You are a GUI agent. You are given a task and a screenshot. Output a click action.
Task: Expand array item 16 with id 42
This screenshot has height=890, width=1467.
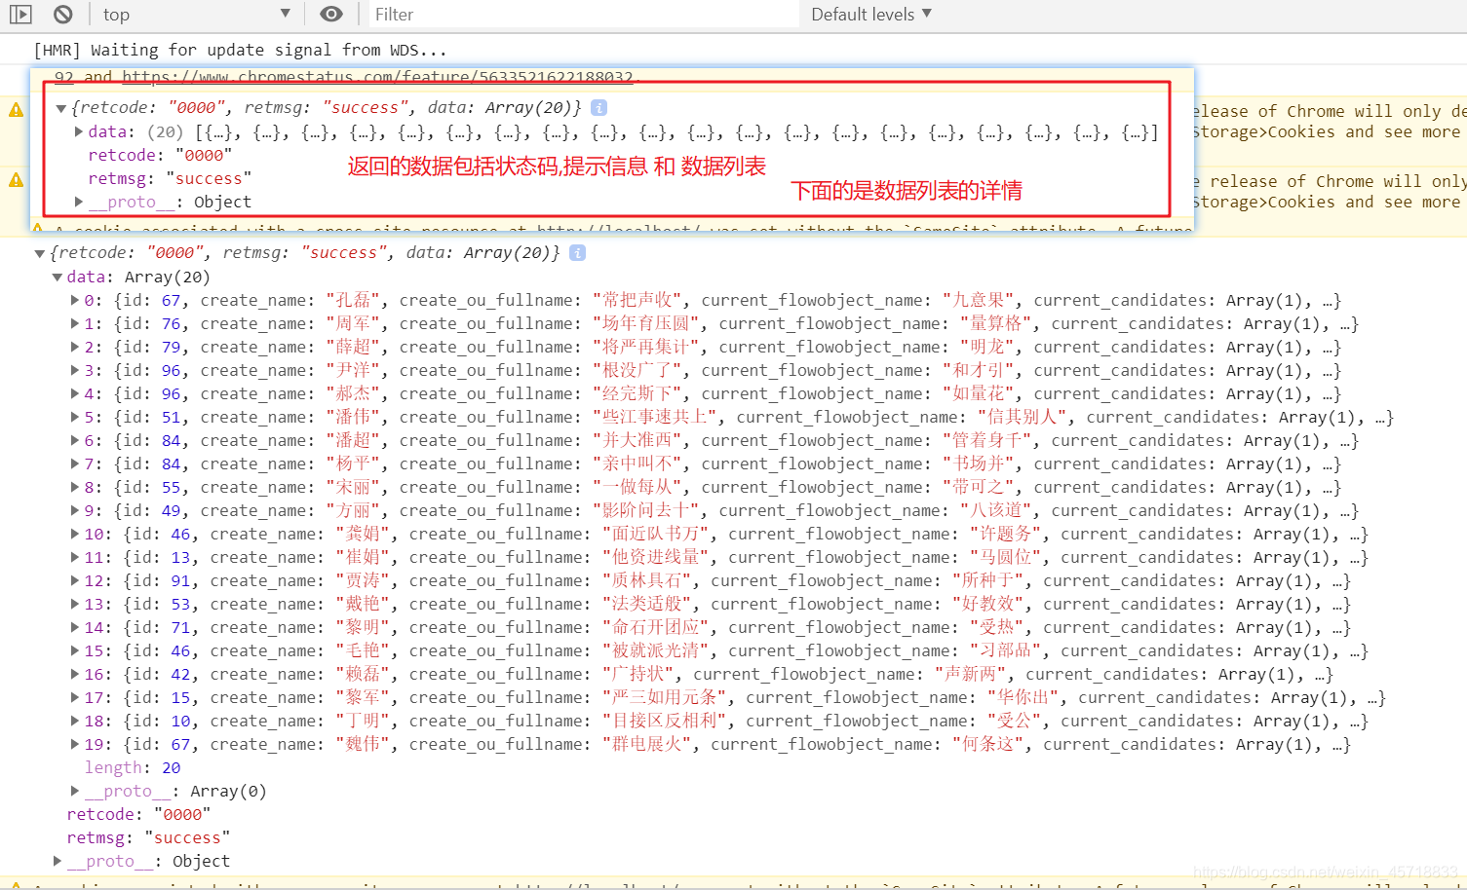coord(75,674)
